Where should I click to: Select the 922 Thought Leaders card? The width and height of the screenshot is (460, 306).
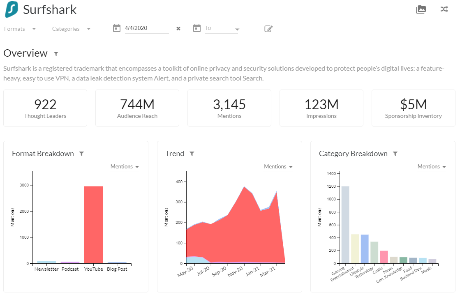pyautogui.click(x=45, y=108)
